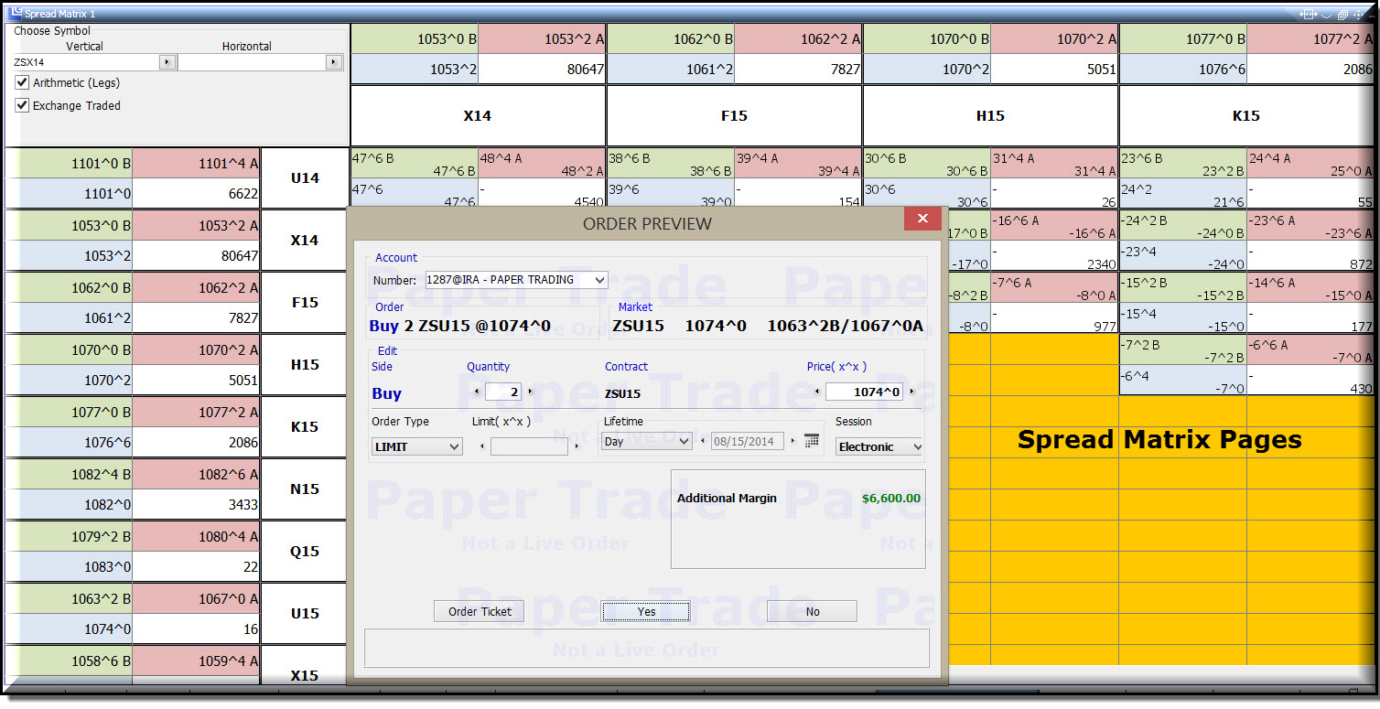The image size is (1380, 709).
Task: Select the U14 row label
Action: click(305, 178)
